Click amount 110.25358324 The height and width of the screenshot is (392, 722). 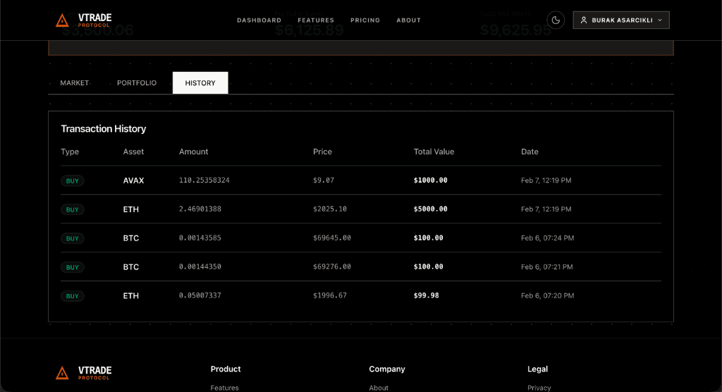[204, 180]
